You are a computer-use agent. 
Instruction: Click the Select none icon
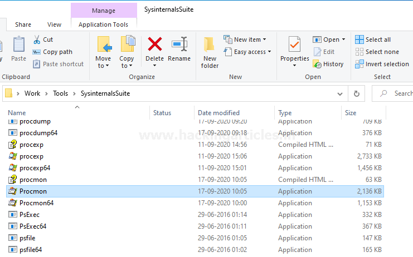click(359, 52)
